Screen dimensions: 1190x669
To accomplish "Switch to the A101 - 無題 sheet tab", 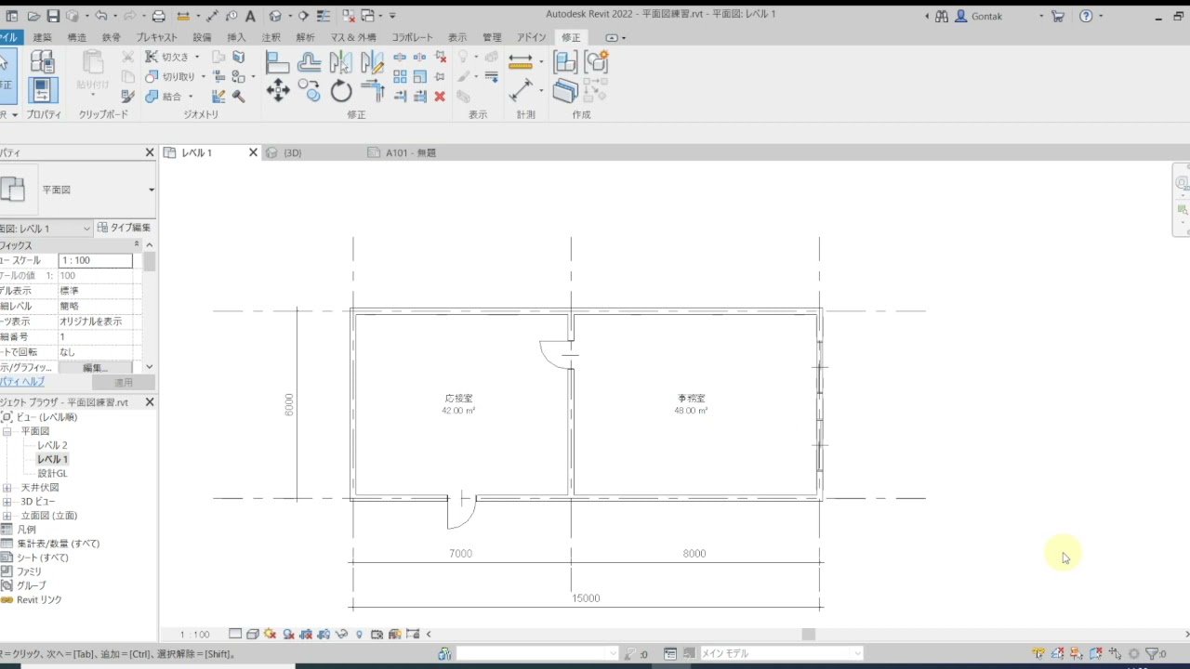I will 410,152.
